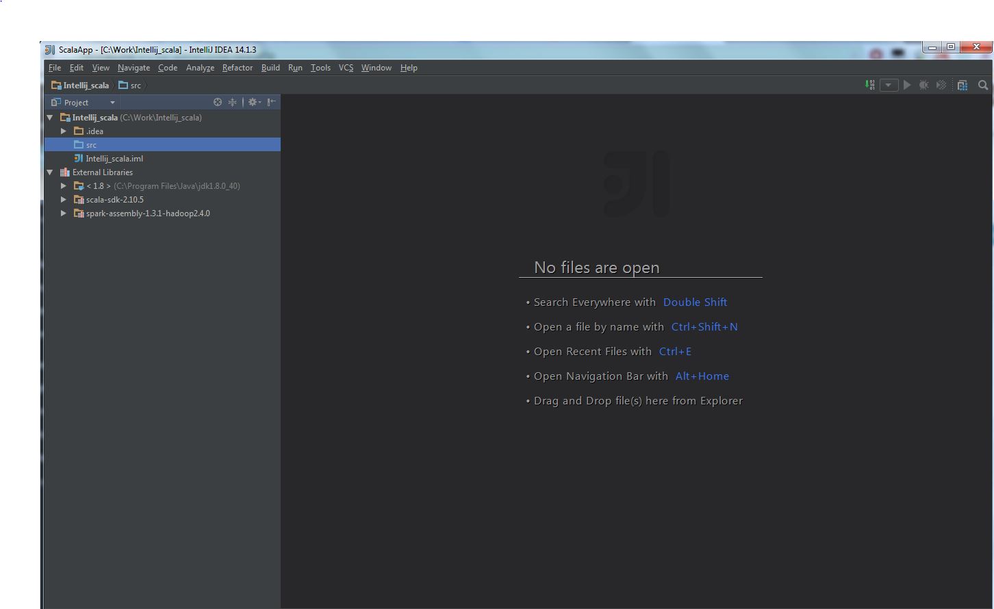Open the Navigate menu
The height and width of the screenshot is (609, 994).
[x=133, y=68]
